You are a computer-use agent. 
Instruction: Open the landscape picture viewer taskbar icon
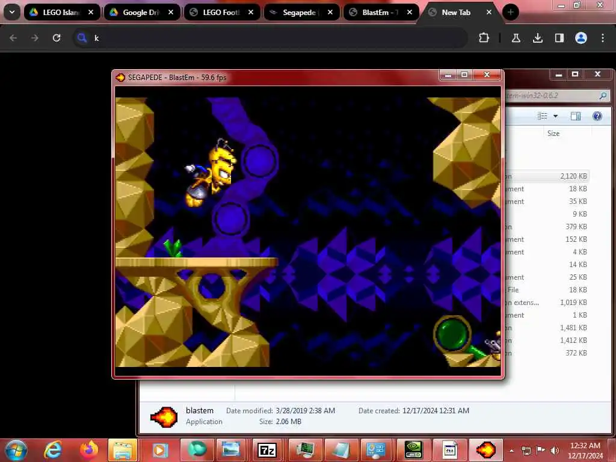[231, 450]
